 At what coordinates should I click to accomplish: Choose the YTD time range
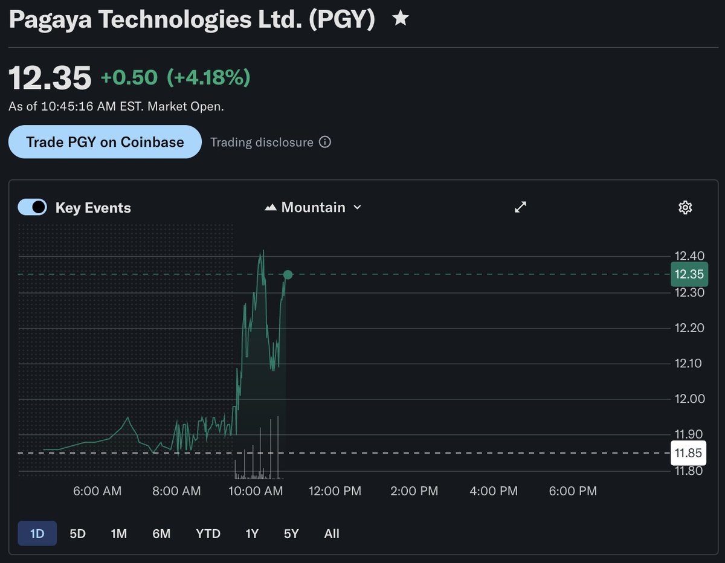208,533
